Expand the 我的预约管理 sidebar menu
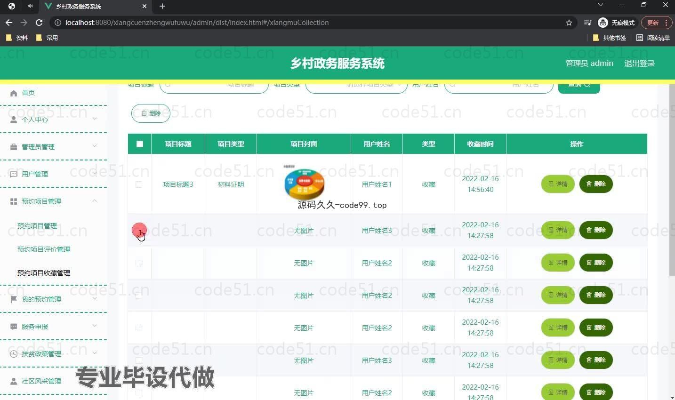This screenshot has width=675, height=400. [53, 299]
